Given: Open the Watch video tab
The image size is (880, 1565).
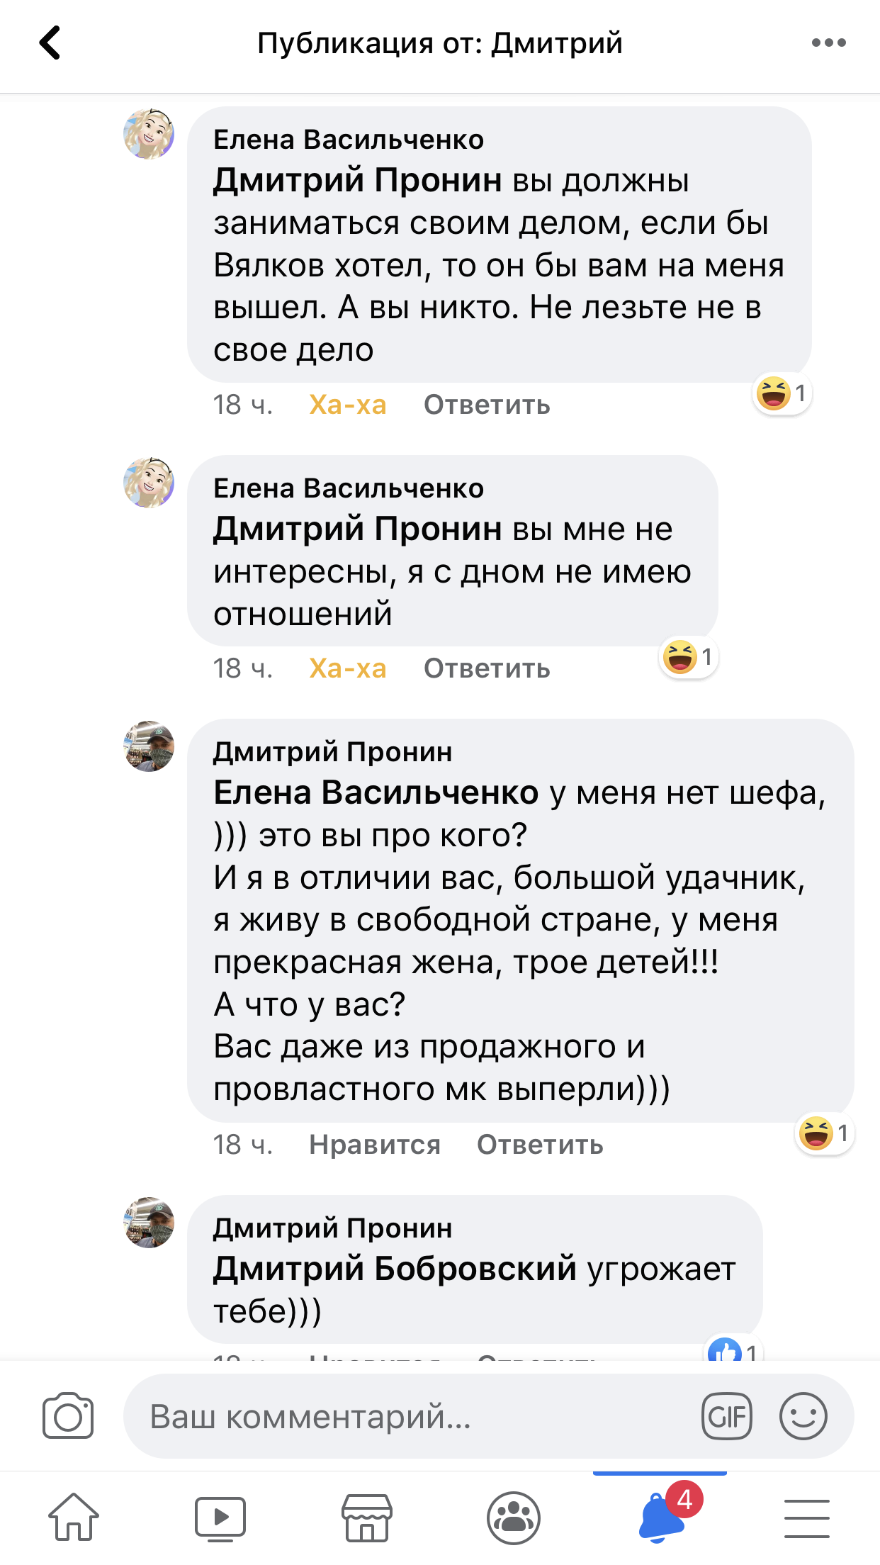Looking at the screenshot, I should [x=220, y=1518].
